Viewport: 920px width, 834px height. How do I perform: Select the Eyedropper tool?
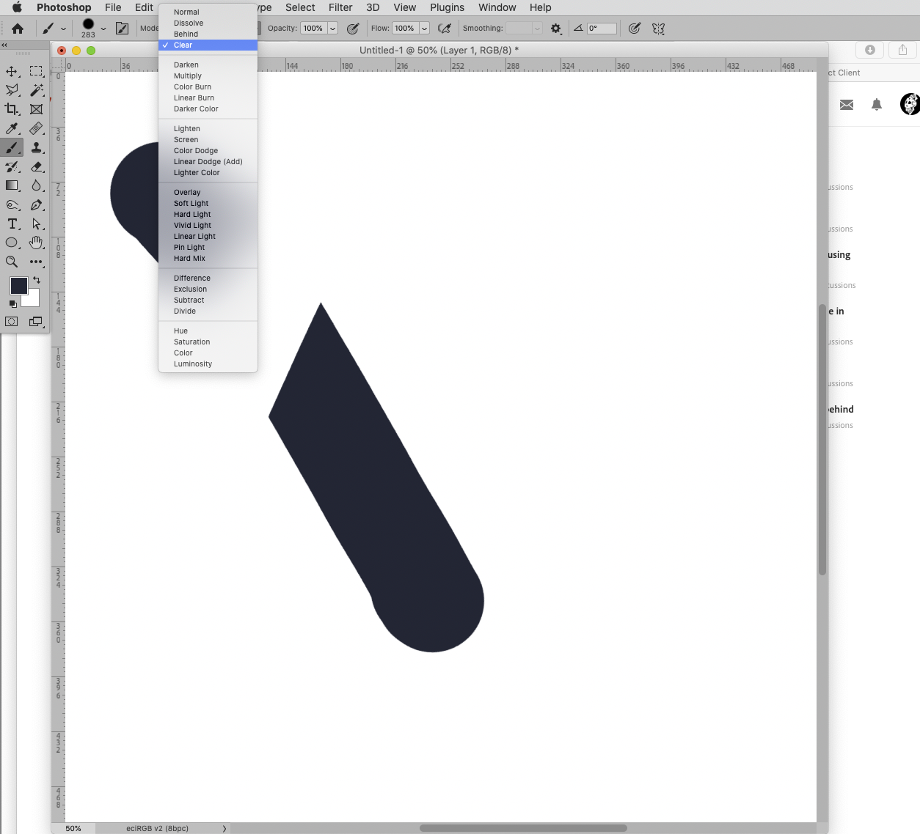click(11, 128)
